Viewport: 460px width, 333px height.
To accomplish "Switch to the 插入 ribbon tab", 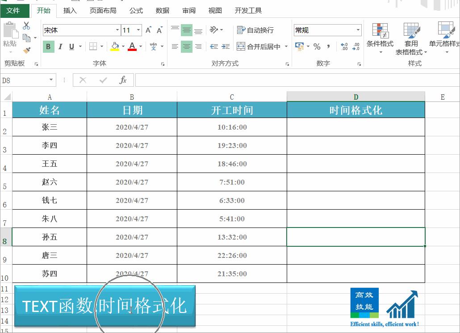I will click(70, 10).
